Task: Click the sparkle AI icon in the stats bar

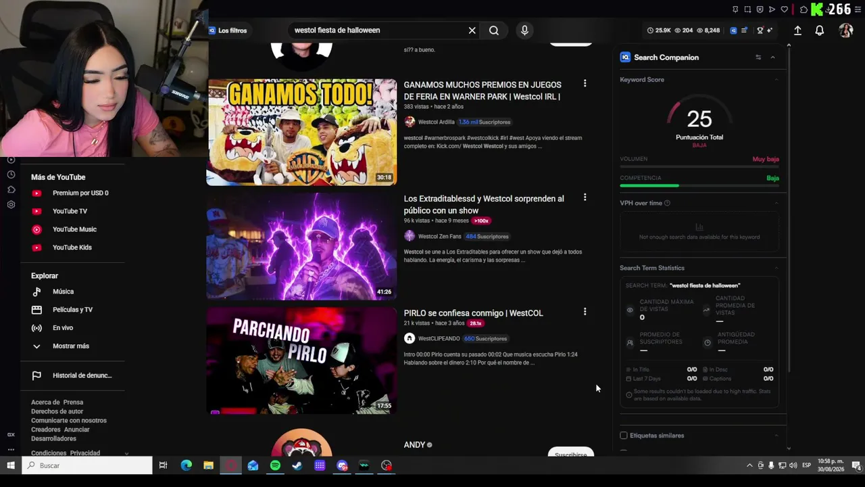Action: [770, 30]
